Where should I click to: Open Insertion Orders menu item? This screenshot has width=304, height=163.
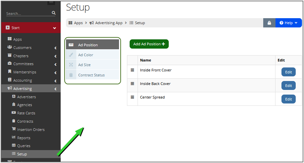[x=30, y=130]
